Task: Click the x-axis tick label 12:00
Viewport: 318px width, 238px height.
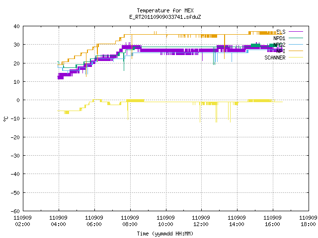Action: click(201, 224)
